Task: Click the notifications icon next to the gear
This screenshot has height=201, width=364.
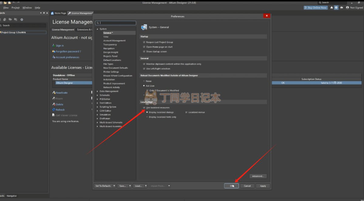Action: click(342, 8)
